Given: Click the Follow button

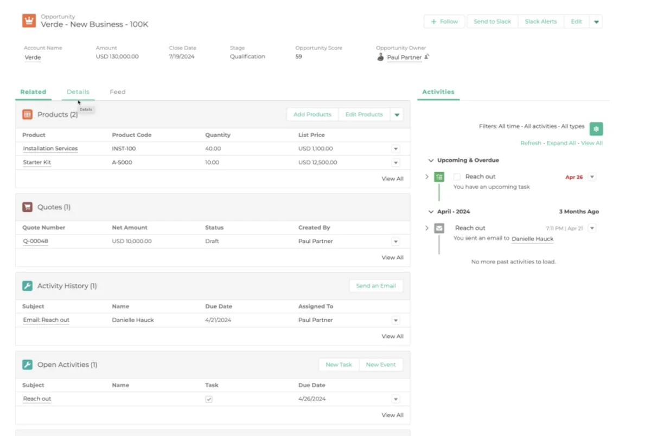Looking at the screenshot, I should 444,22.
